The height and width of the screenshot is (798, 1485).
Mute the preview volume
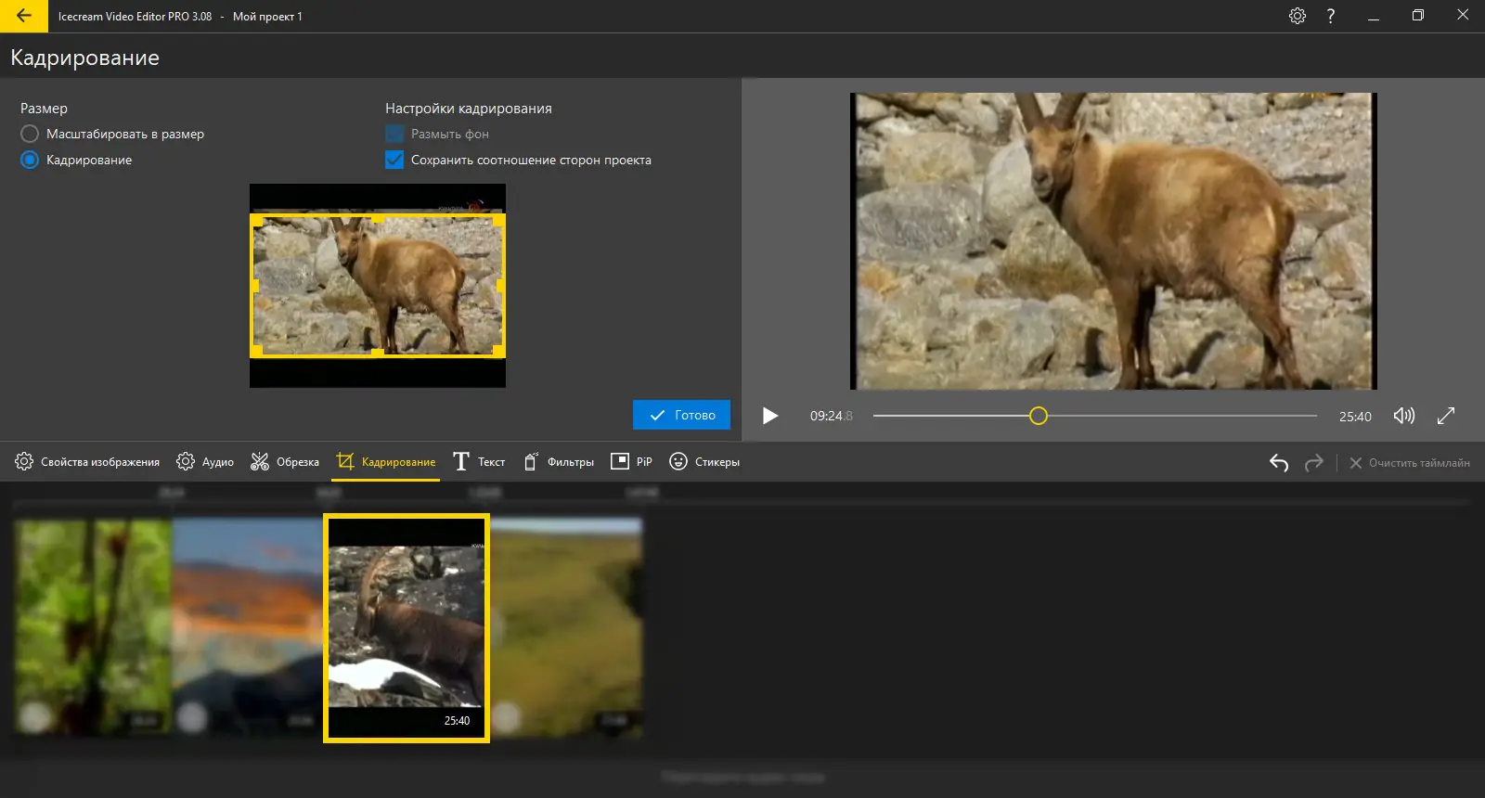(1403, 416)
